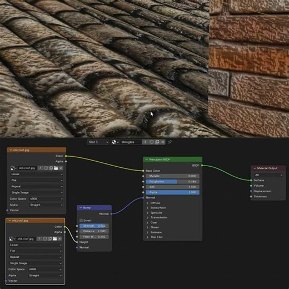289x289 pixels.
Task: Toggle fake user shield for shingles material
Action: click(x=152, y=142)
